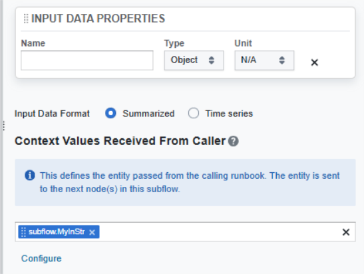Select the Summarized radio button
This screenshot has width=364, height=274.
pos(110,113)
